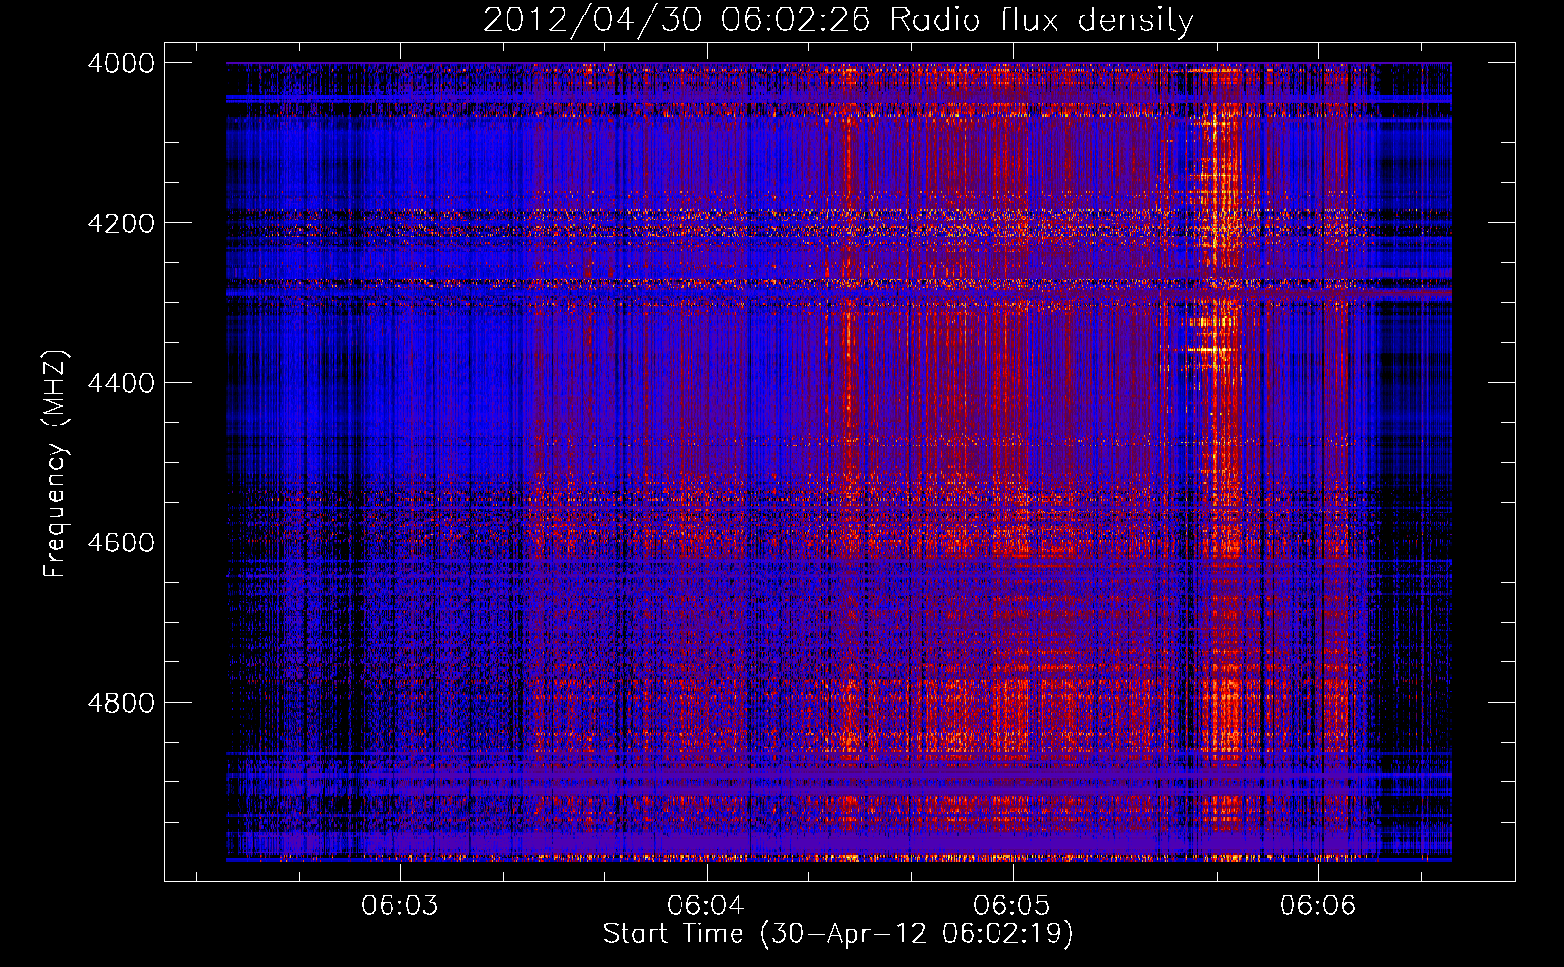Image resolution: width=1564 pixels, height=967 pixels.
Task: Click the 06:04 time tick label
Action: point(706,906)
